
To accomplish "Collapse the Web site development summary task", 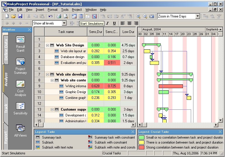I will (x=47, y=74).
